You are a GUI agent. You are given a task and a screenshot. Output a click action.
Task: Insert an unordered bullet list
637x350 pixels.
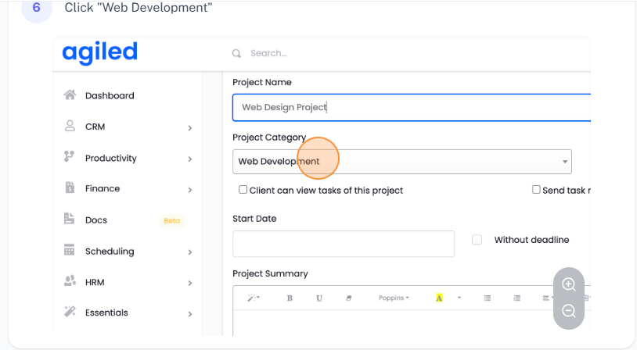tap(487, 298)
